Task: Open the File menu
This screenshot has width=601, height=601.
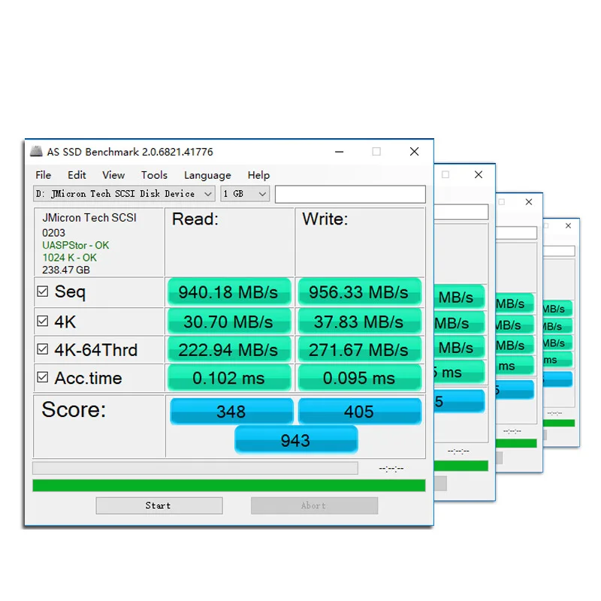Action: point(44,175)
